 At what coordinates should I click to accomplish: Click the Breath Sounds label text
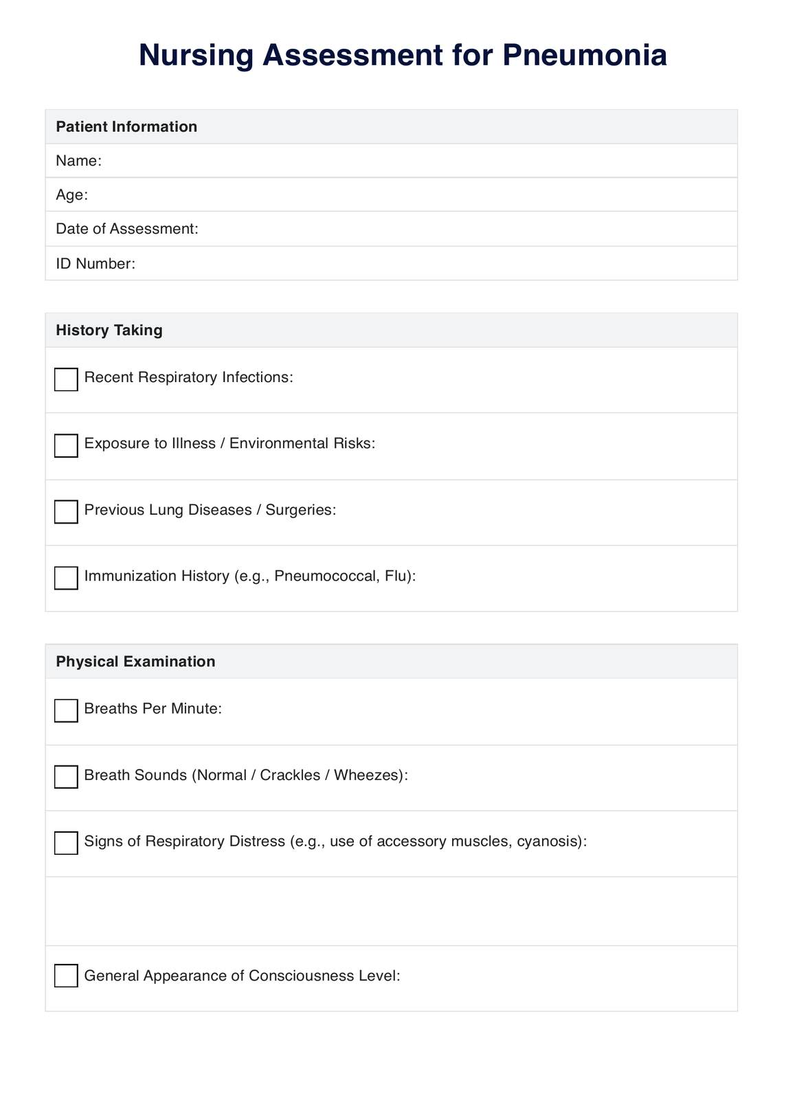246,775
